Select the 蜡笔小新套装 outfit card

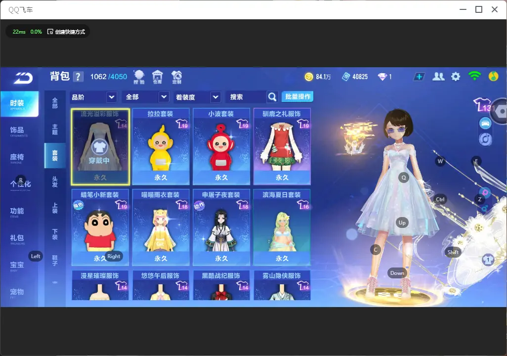tap(100, 227)
